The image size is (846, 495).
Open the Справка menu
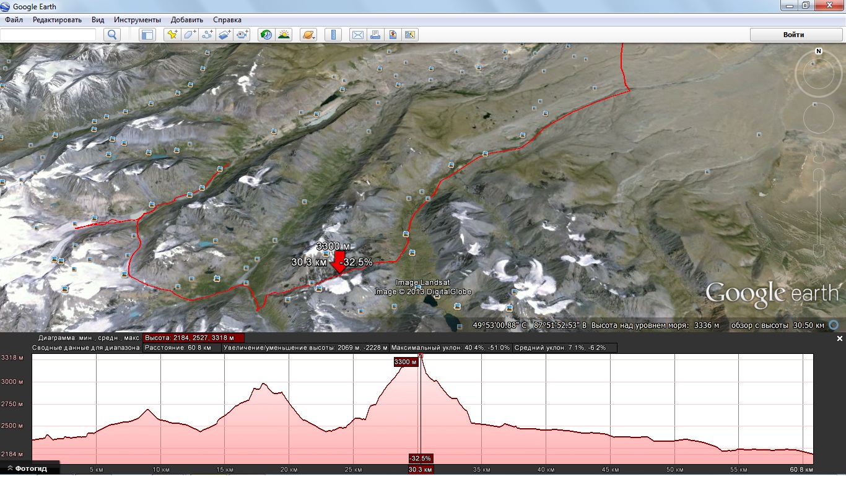tap(228, 20)
